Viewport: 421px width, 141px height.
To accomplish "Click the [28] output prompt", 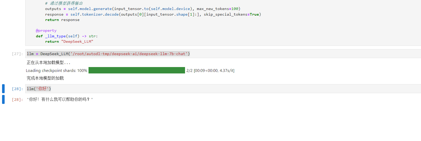I will tap(17, 100).
